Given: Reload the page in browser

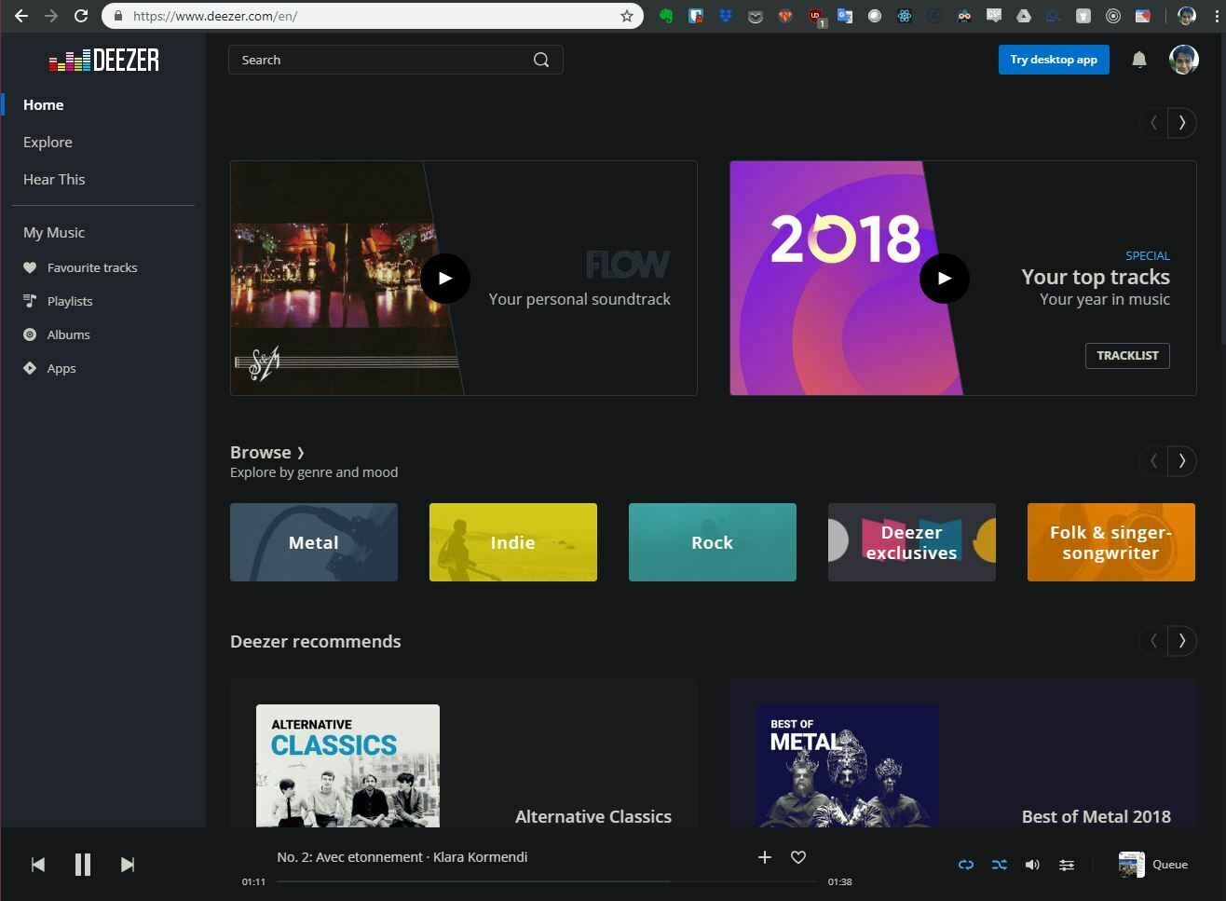Looking at the screenshot, I should (x=81, y=16).
